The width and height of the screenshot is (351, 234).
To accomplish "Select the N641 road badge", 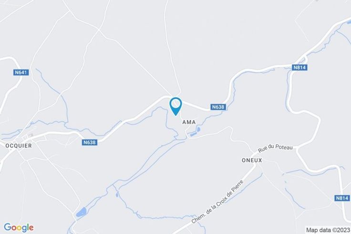I will [x=21, y=72].
